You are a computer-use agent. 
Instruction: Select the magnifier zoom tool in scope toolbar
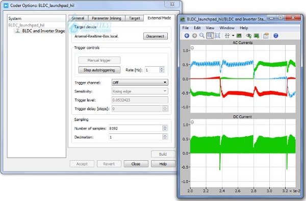tap(202, 36)
